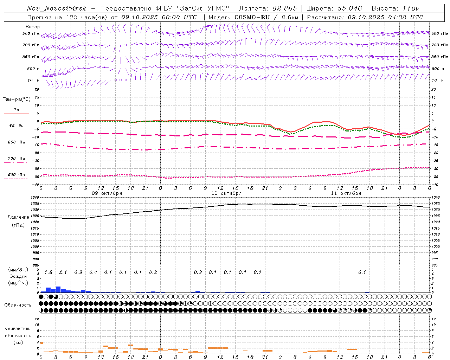The image size is (450, 360).
Task: Click the 09 октября date label
Action: point(107,193)
